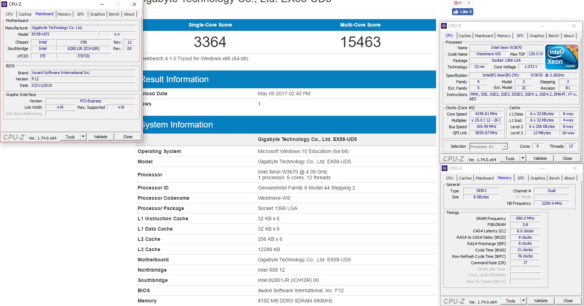Image resolution: width=584 pixels, height=306 pixels.
Task: Click the CPU-Z app icon in CPU window title
Action: pyautogui.click(x=444, y=26)
